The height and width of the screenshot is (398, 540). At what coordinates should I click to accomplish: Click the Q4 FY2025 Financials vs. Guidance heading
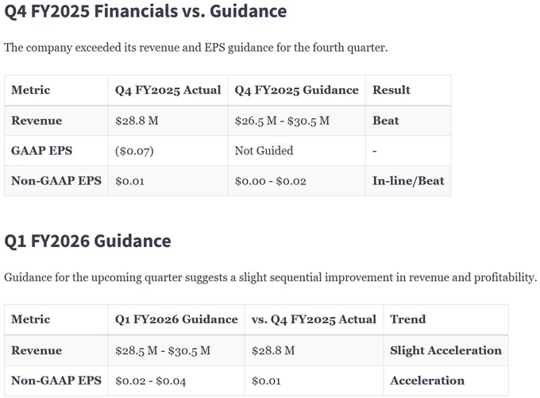point(145,11)
